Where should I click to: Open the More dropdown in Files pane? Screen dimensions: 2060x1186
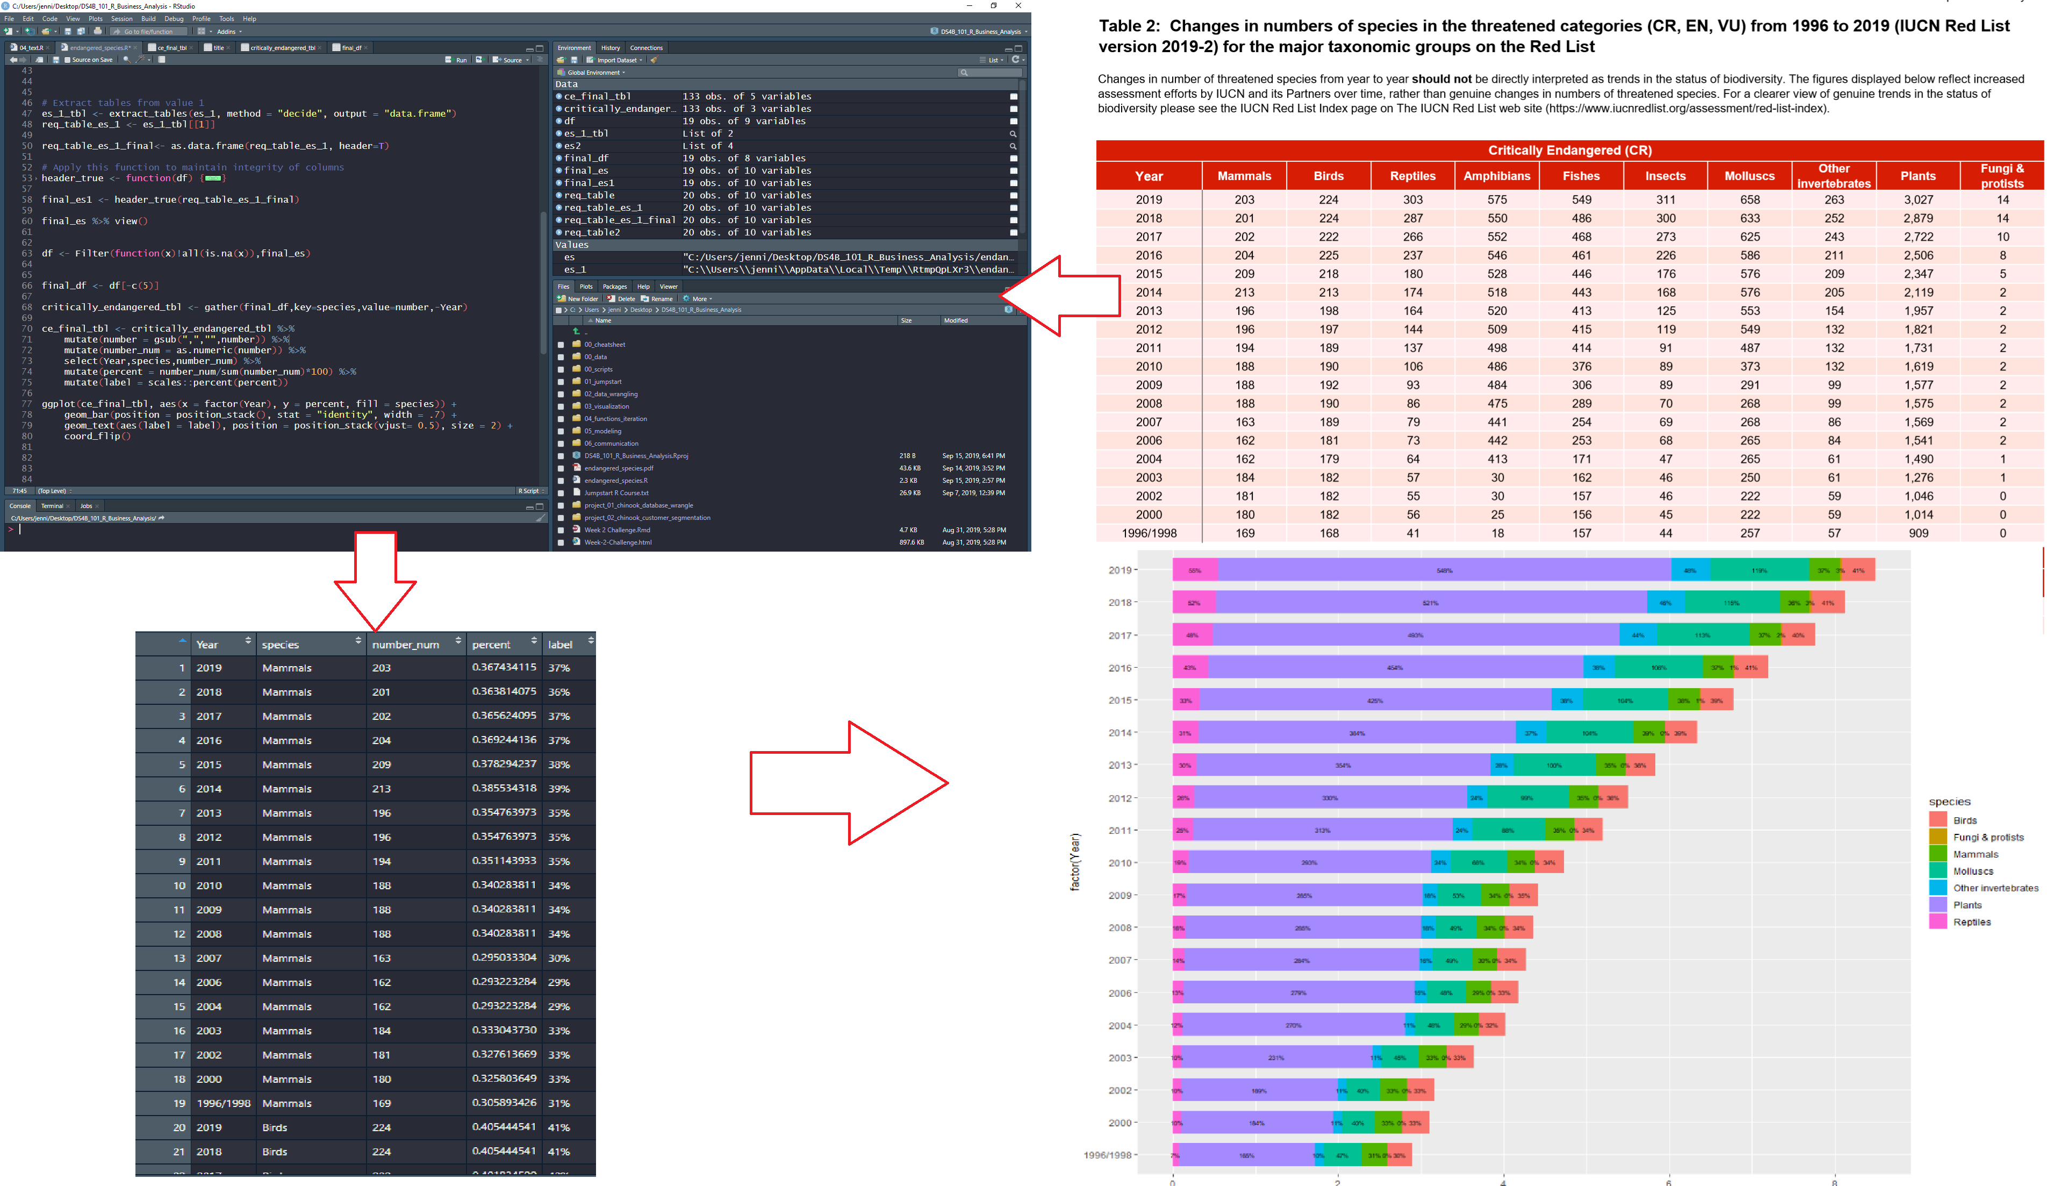pyautogui.click(x=699, y=299)
